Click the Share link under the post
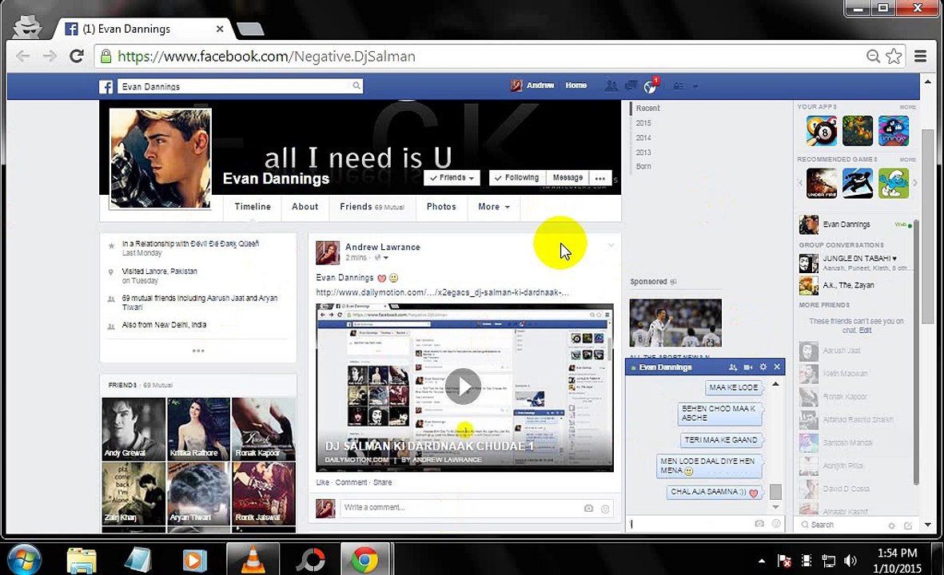Screen dimensions: 944x575 point(382,482)
